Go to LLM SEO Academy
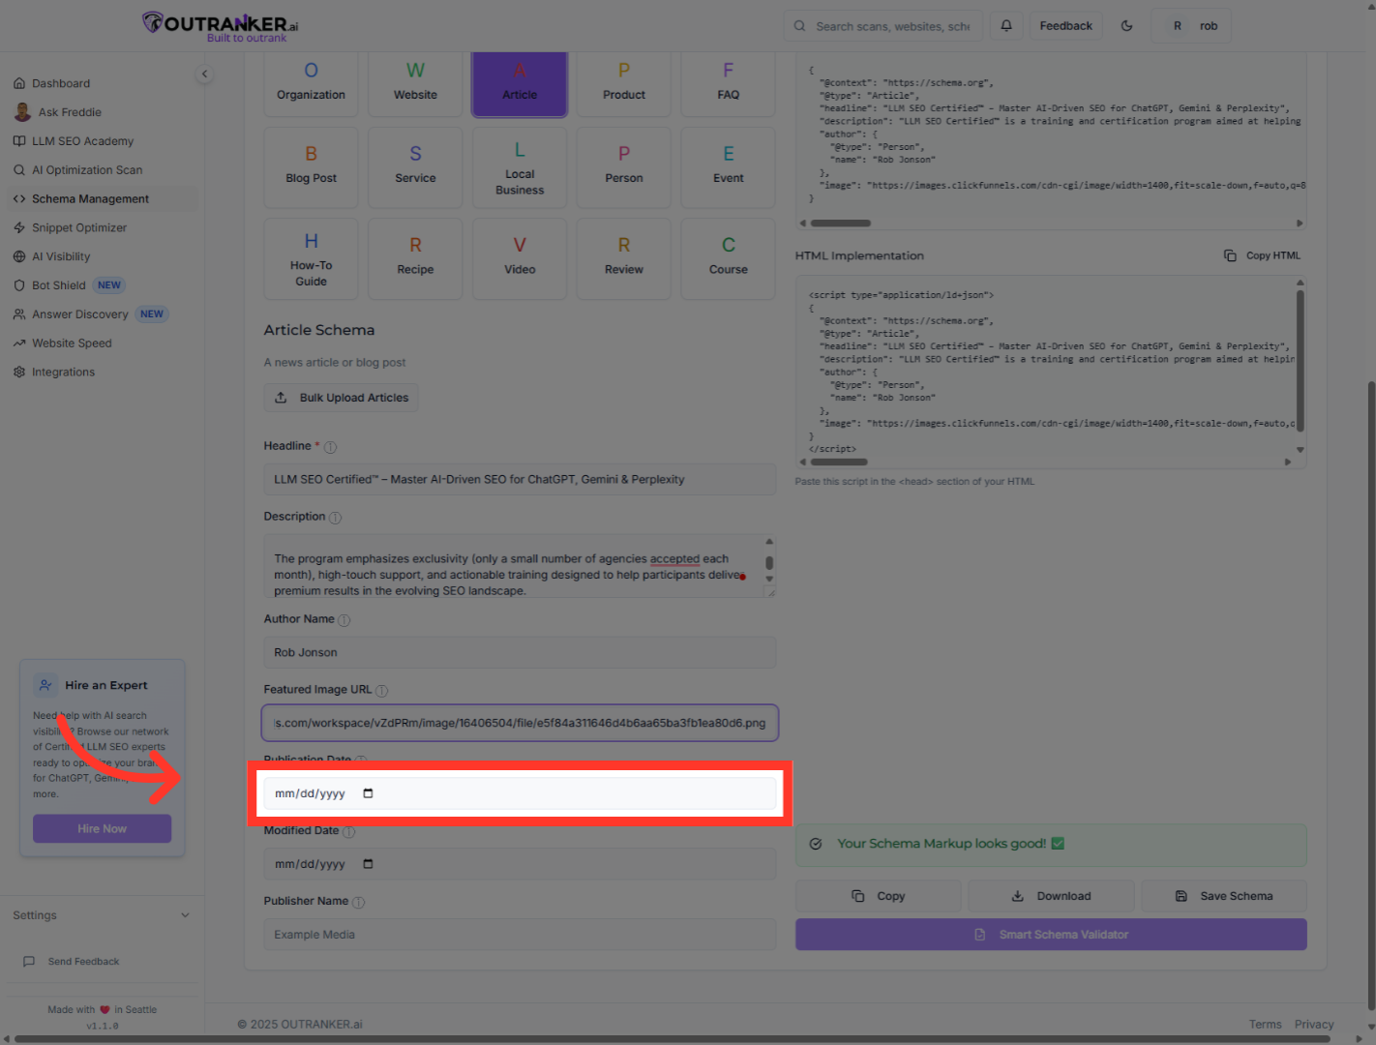This screenshot has height=1045, width=1376. coord(82,141)
